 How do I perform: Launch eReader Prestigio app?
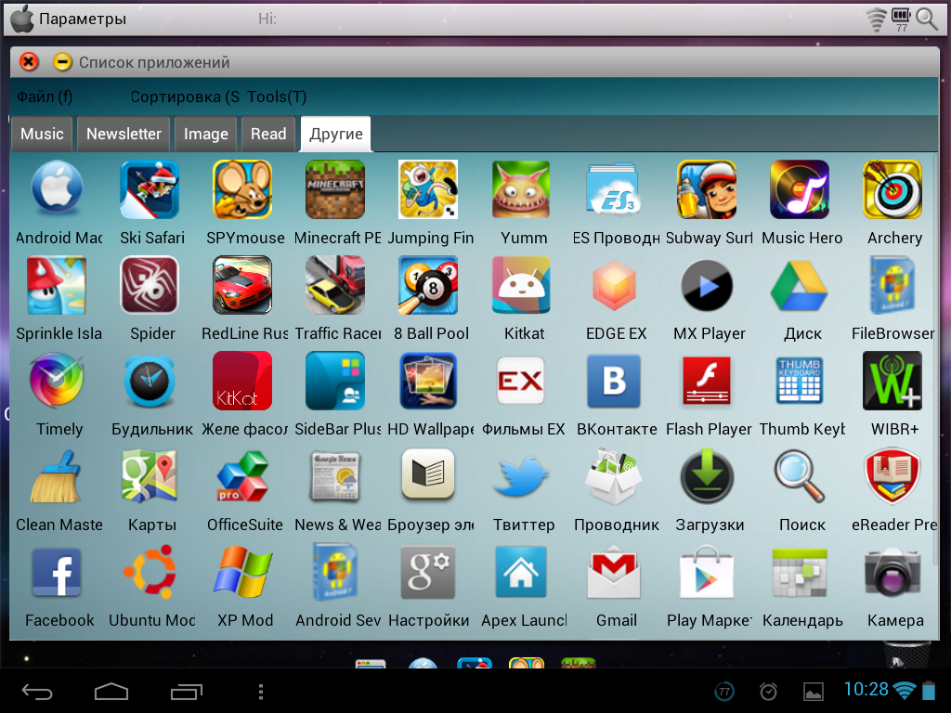point(892,476)
